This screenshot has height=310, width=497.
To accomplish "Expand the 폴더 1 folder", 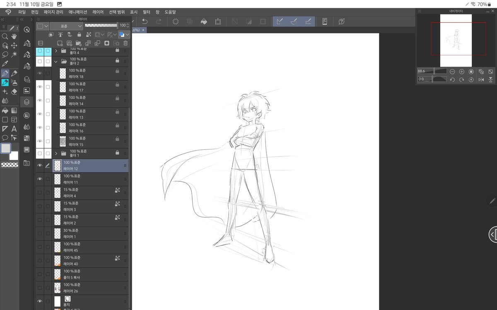I will pyautogui.click(x=56, y=154).
